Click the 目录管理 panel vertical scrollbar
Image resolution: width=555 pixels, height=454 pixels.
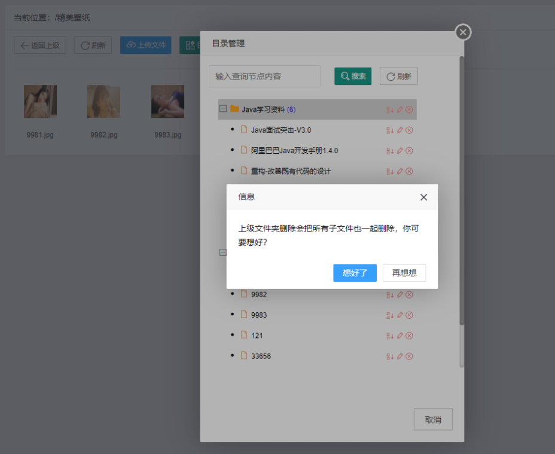(462, 191)
